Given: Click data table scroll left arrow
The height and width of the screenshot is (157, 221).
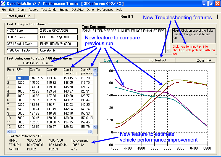Looking at the screenshot, I should 9,132.
